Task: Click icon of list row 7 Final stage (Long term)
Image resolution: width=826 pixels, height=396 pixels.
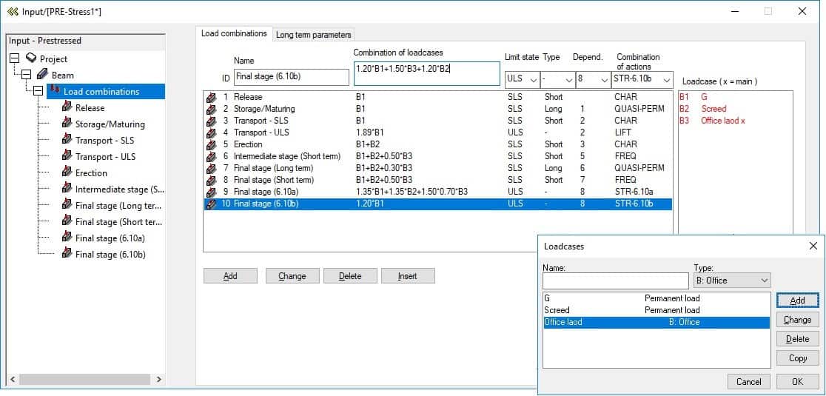Action: click(x=211, y=168)
